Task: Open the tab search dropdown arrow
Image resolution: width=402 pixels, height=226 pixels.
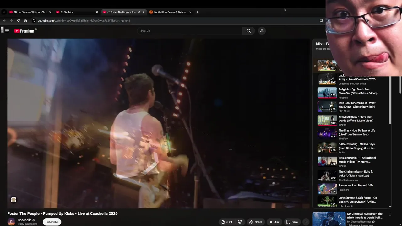Action: (x=4, y=12)
